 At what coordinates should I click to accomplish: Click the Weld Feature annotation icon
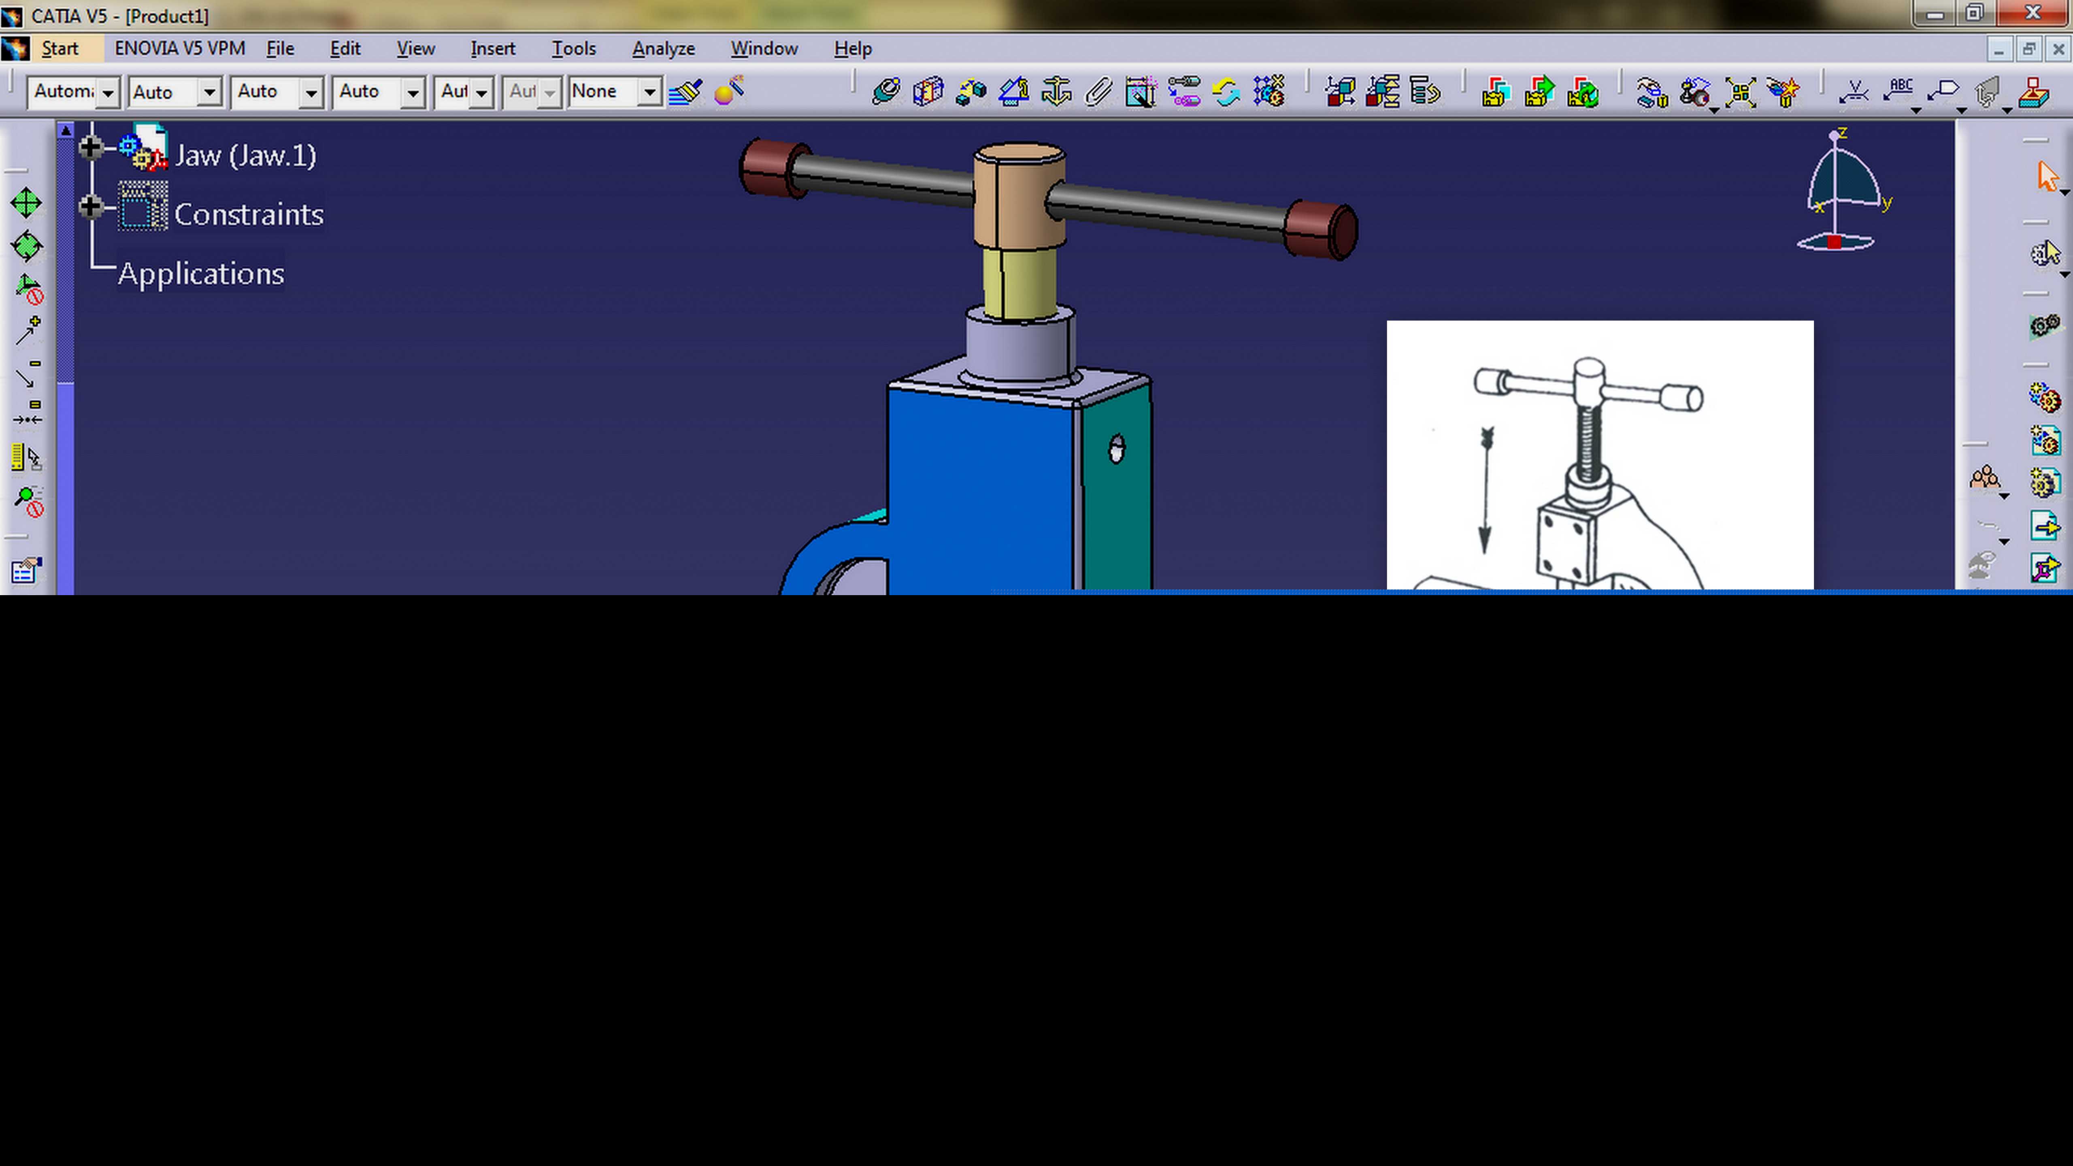(x=1854, y=92)
